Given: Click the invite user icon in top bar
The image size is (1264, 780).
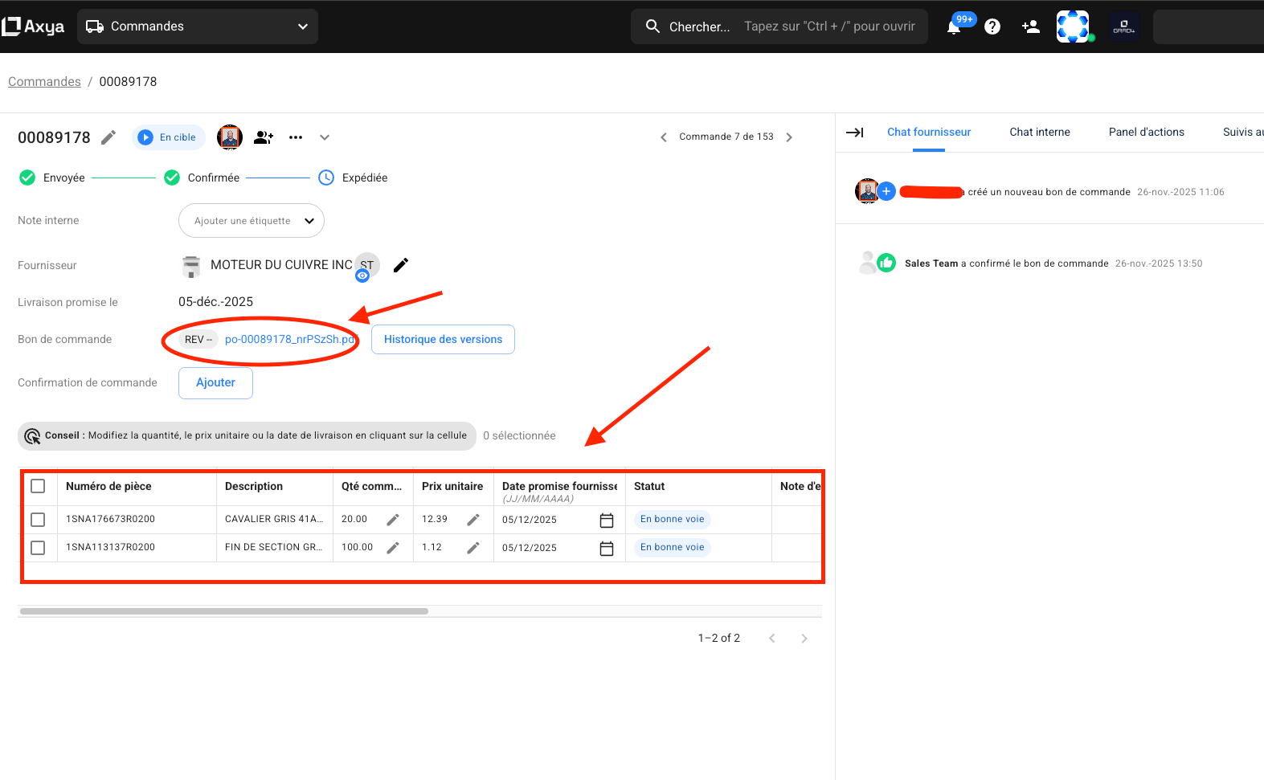Looking at the screenshot, I should click(1030, 27).
